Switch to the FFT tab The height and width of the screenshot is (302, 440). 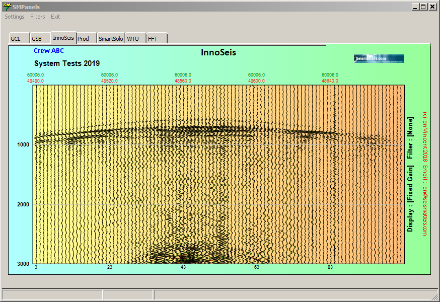(157, 38)
